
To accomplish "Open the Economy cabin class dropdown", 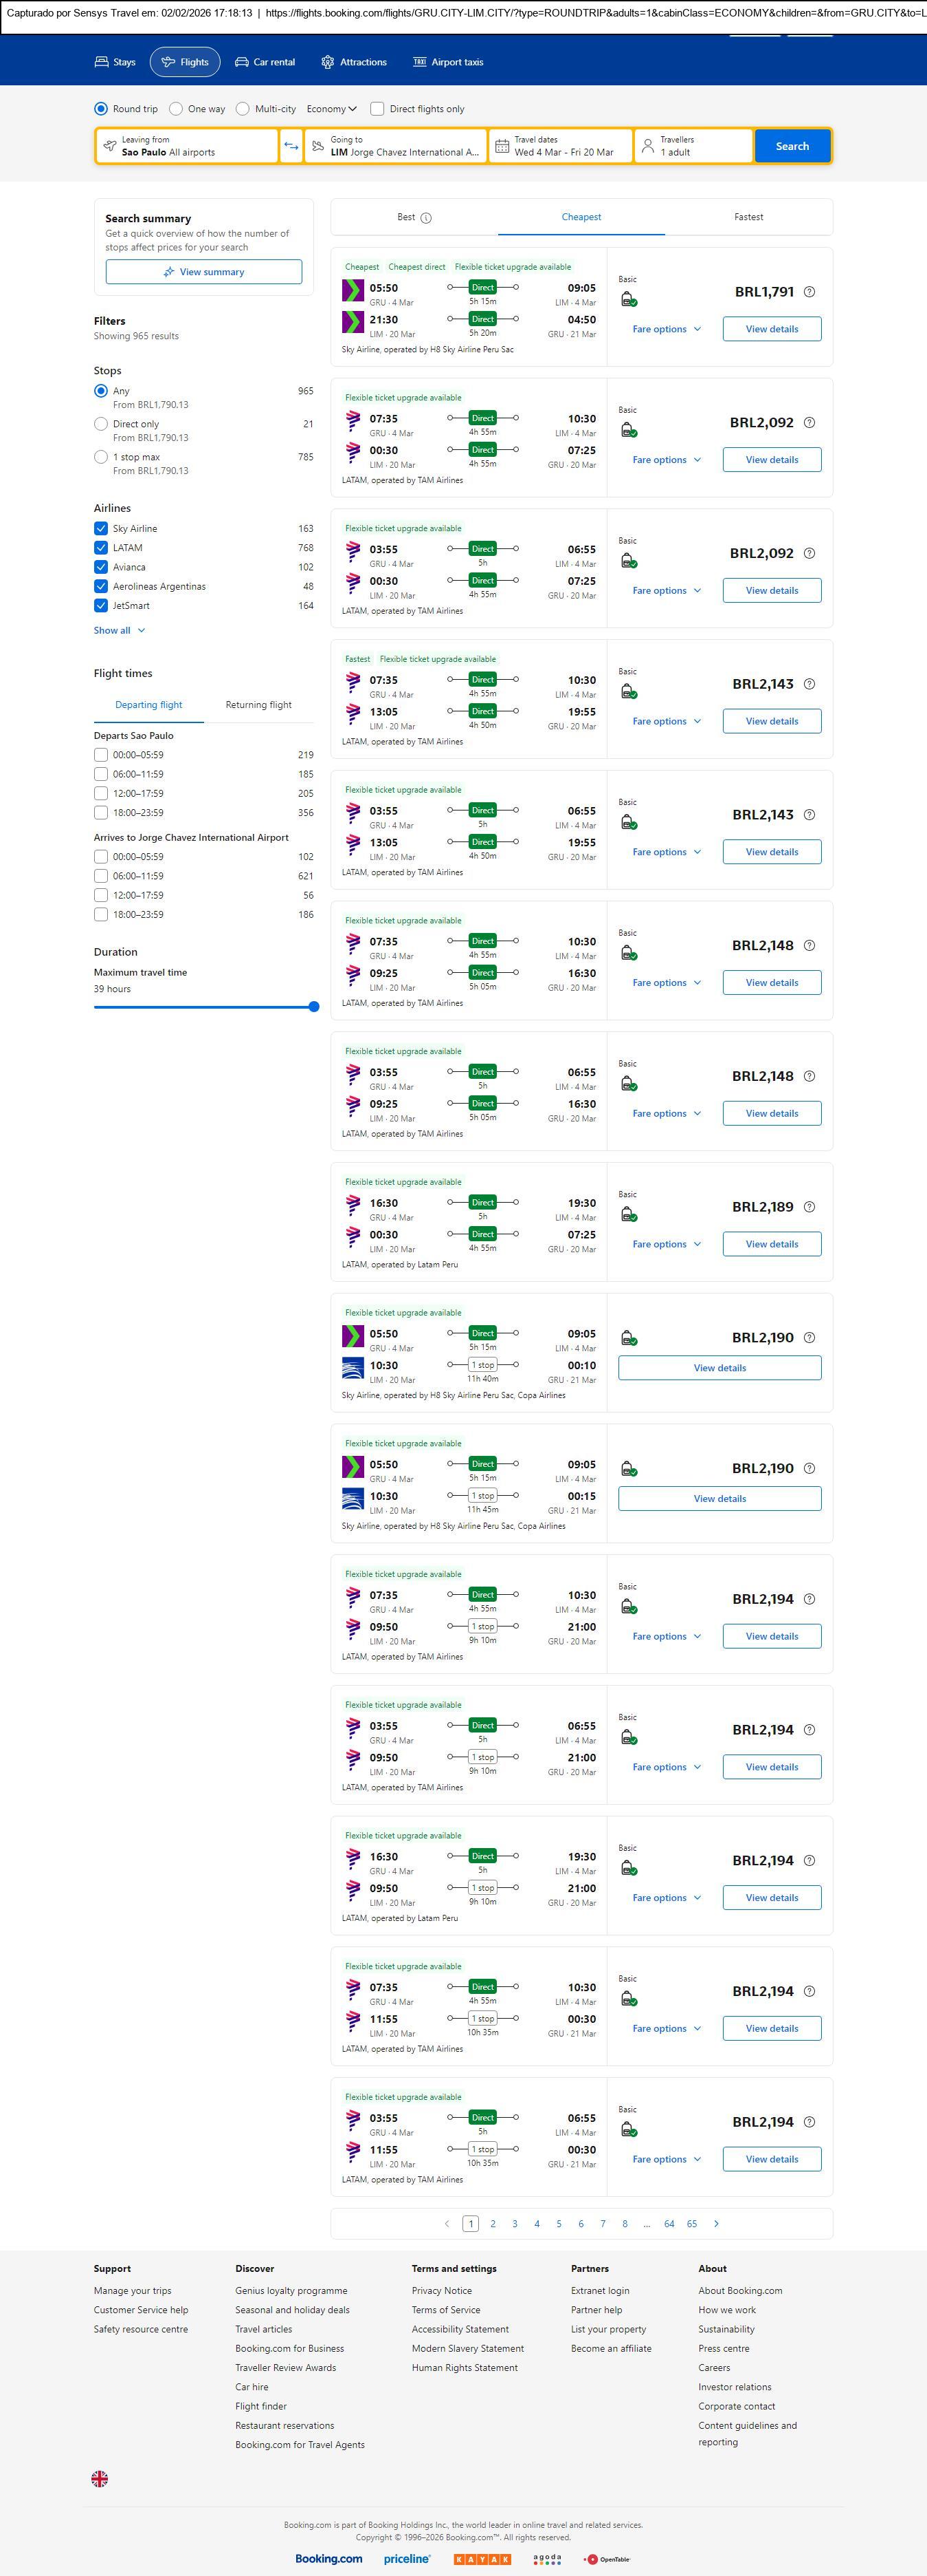I will click(332, 109).
